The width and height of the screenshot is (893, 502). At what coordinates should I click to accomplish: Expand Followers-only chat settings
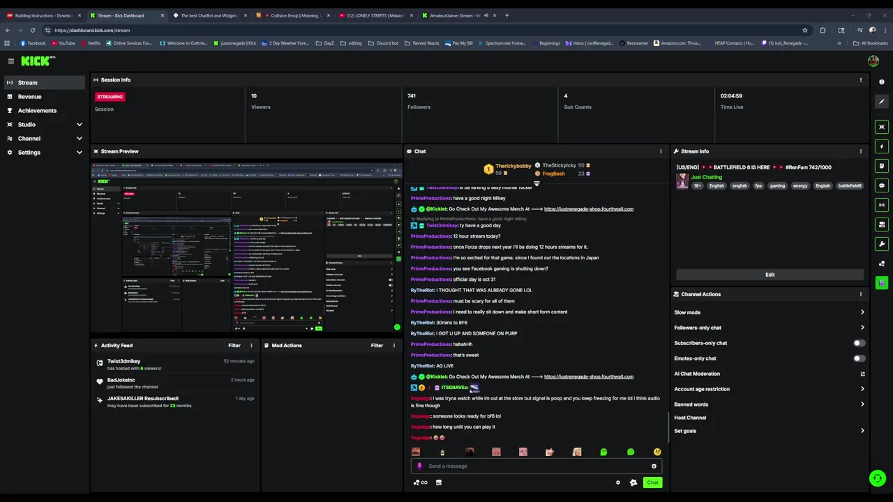click(770, 328)
